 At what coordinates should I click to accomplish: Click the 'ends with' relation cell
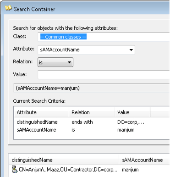82,122
